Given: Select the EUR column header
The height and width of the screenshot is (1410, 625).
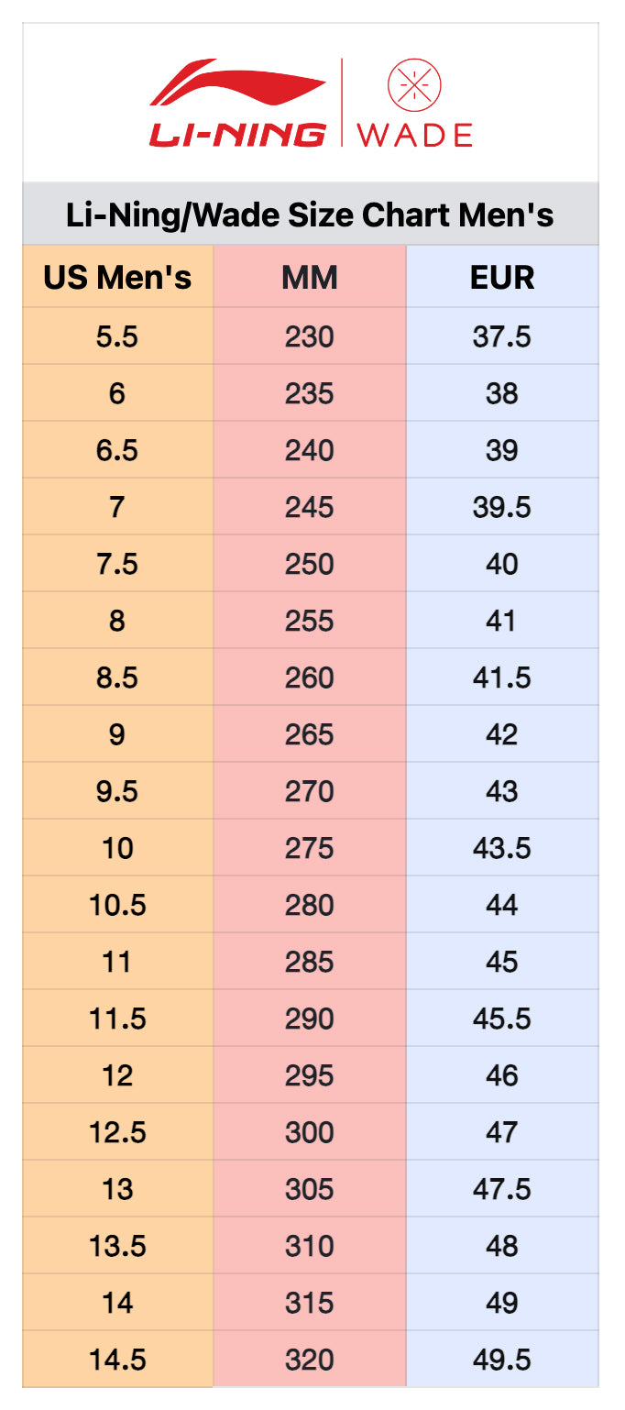Looking at the screenshot, I should (x=502, y=277).
